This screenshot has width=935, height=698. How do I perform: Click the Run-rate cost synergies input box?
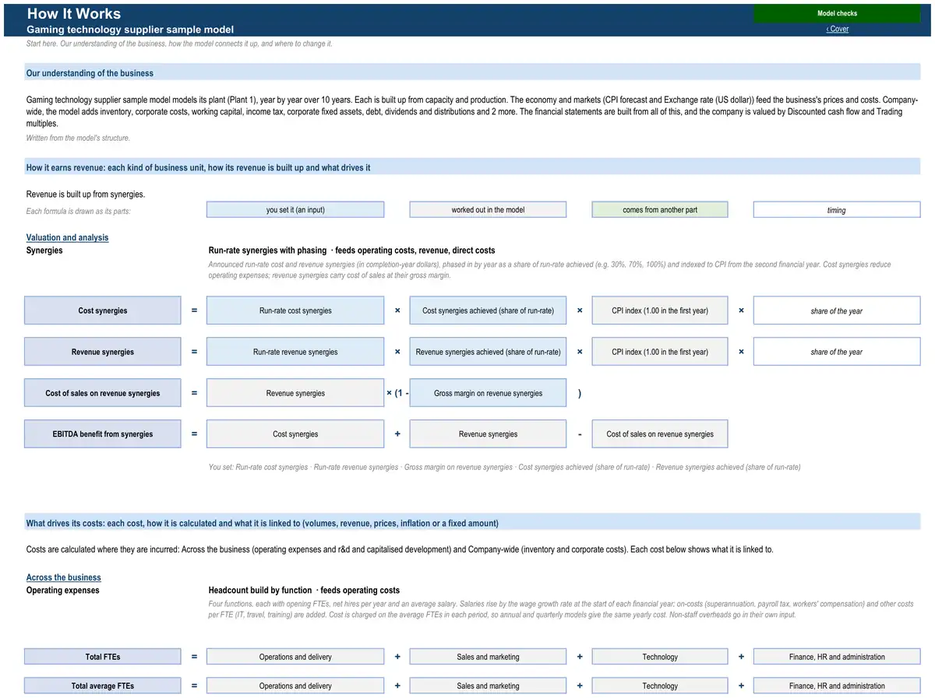click(295, 310)
